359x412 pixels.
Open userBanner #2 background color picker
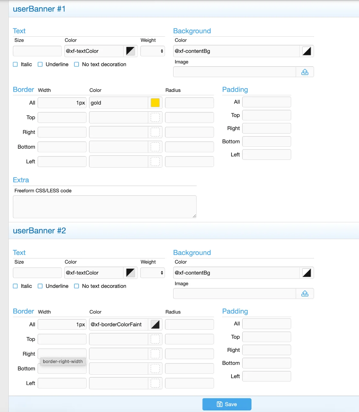tap(307, 273)
